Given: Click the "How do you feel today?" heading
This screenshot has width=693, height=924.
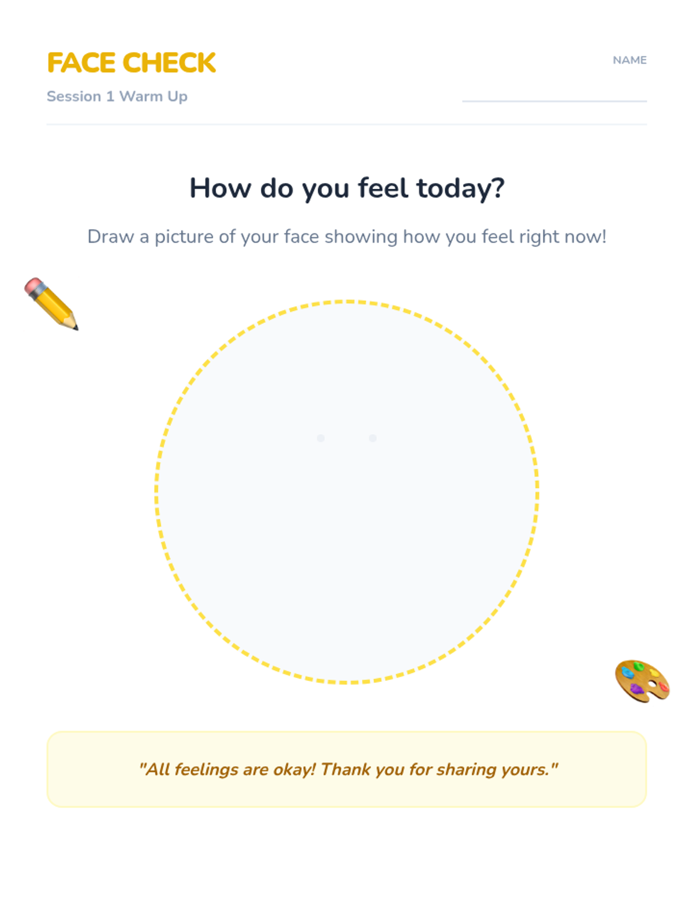Looking at the screenshot, I should click(x=346, y=188).
